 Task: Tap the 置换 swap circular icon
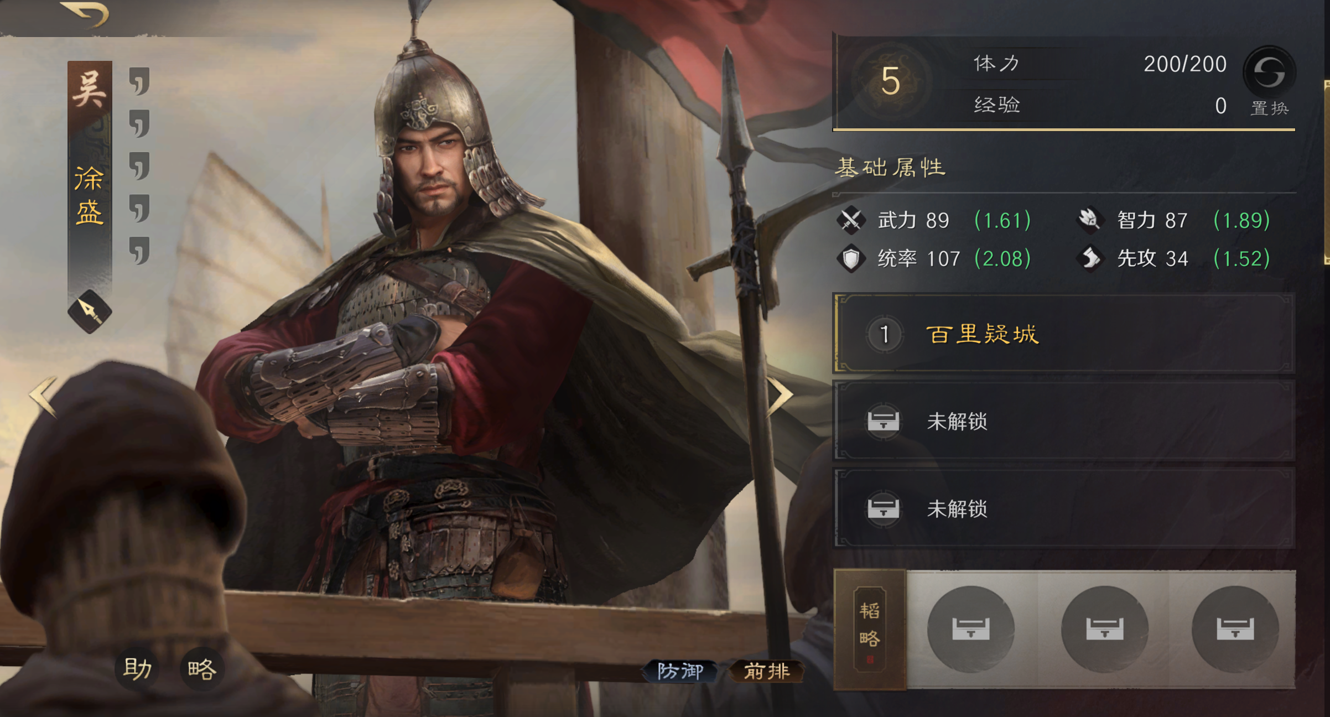click(x=1269, y=72)
